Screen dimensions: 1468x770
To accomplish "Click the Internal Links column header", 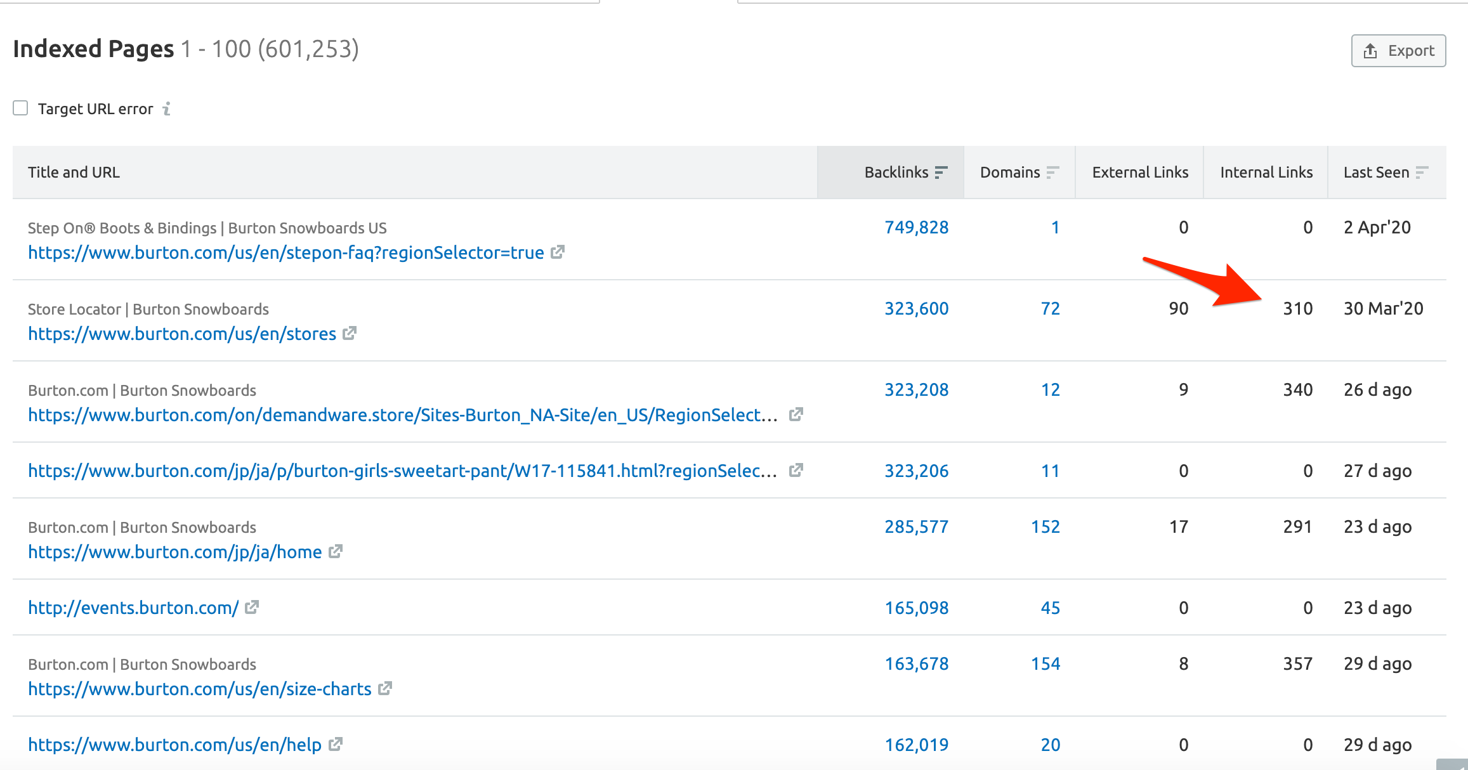I will pyautogui.click(x=1266, y=173).
